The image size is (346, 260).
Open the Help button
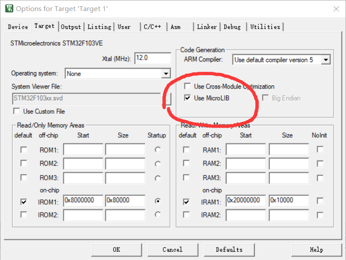[316, 250]
